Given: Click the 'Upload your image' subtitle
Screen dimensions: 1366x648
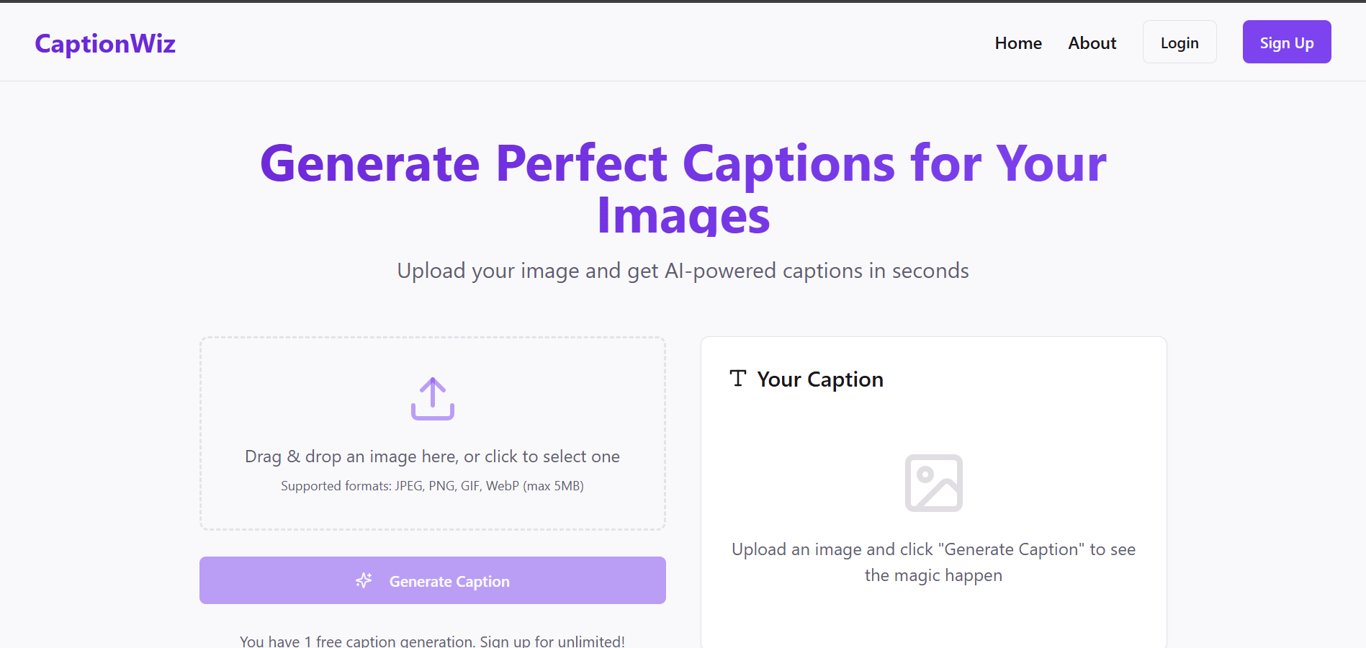Looking at the screenshot, I should tap(683, 271).
